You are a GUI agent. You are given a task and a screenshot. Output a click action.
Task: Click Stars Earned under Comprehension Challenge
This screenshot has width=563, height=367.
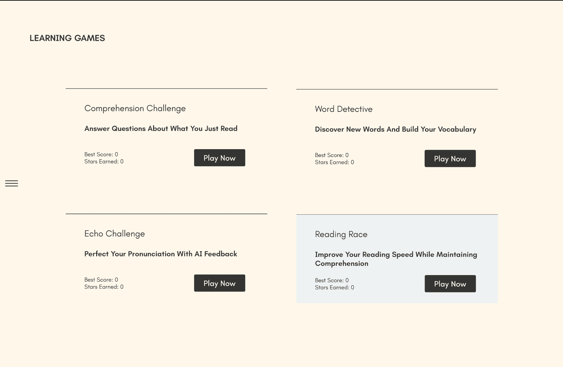point(104,162)
